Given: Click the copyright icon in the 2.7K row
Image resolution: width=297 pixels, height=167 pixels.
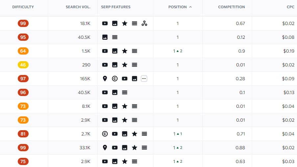Looking at the screenshot, I should click(x=105, y=134).
